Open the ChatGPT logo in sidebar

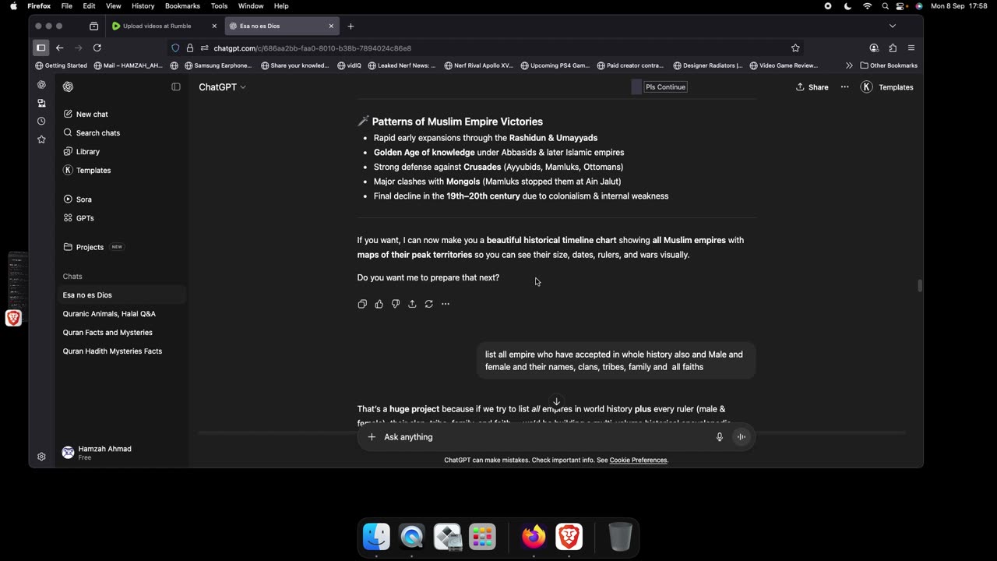pos(68,86)
